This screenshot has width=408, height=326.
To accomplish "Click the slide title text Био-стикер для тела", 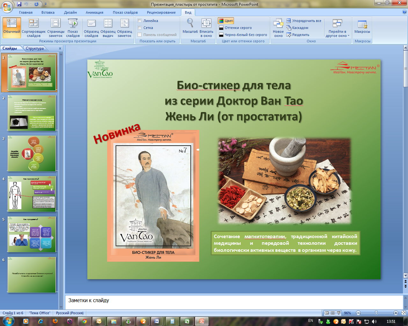I will (234, 85).
